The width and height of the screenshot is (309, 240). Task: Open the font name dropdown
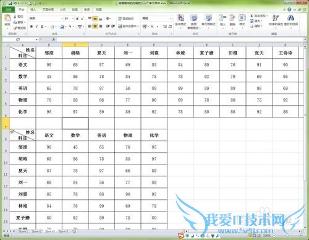click(x=62, y=19)
